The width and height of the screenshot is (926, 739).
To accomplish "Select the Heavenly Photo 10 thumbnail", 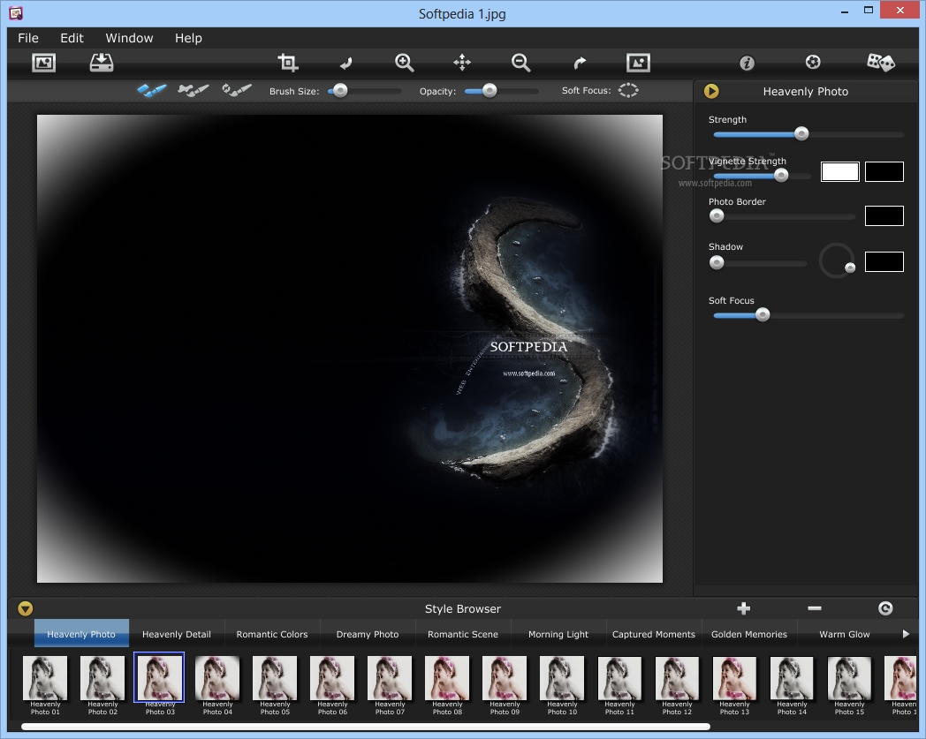I will pyautogui.click(x=562, y=678).
